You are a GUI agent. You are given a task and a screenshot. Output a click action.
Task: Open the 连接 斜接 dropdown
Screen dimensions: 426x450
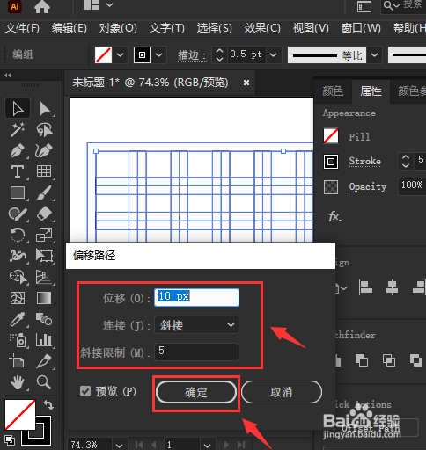click(196, 325)
